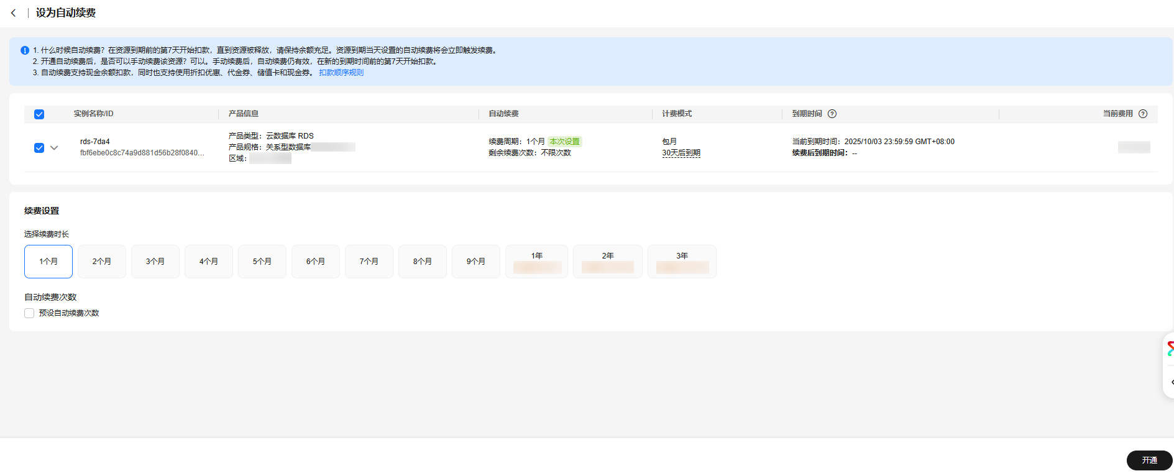Image resolution: width=1174 pixels, height=476 pixels.
Task: Toggle the select-all checkbox in table header
Action: pos(39,114)
